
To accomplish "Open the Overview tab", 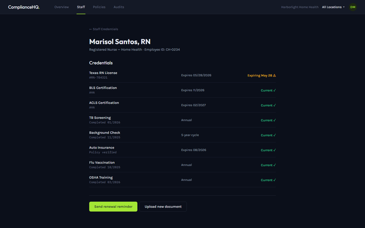I will pyautogui.click(x=62, y=7).
